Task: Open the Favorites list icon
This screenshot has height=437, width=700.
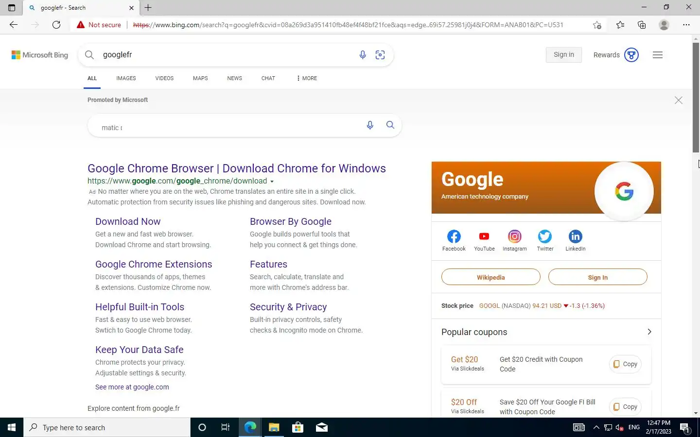Action: coord(620,25)
